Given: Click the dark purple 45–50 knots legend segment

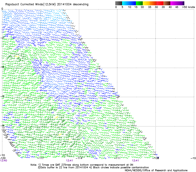Looking at the screenshot, I should point(181,3).
